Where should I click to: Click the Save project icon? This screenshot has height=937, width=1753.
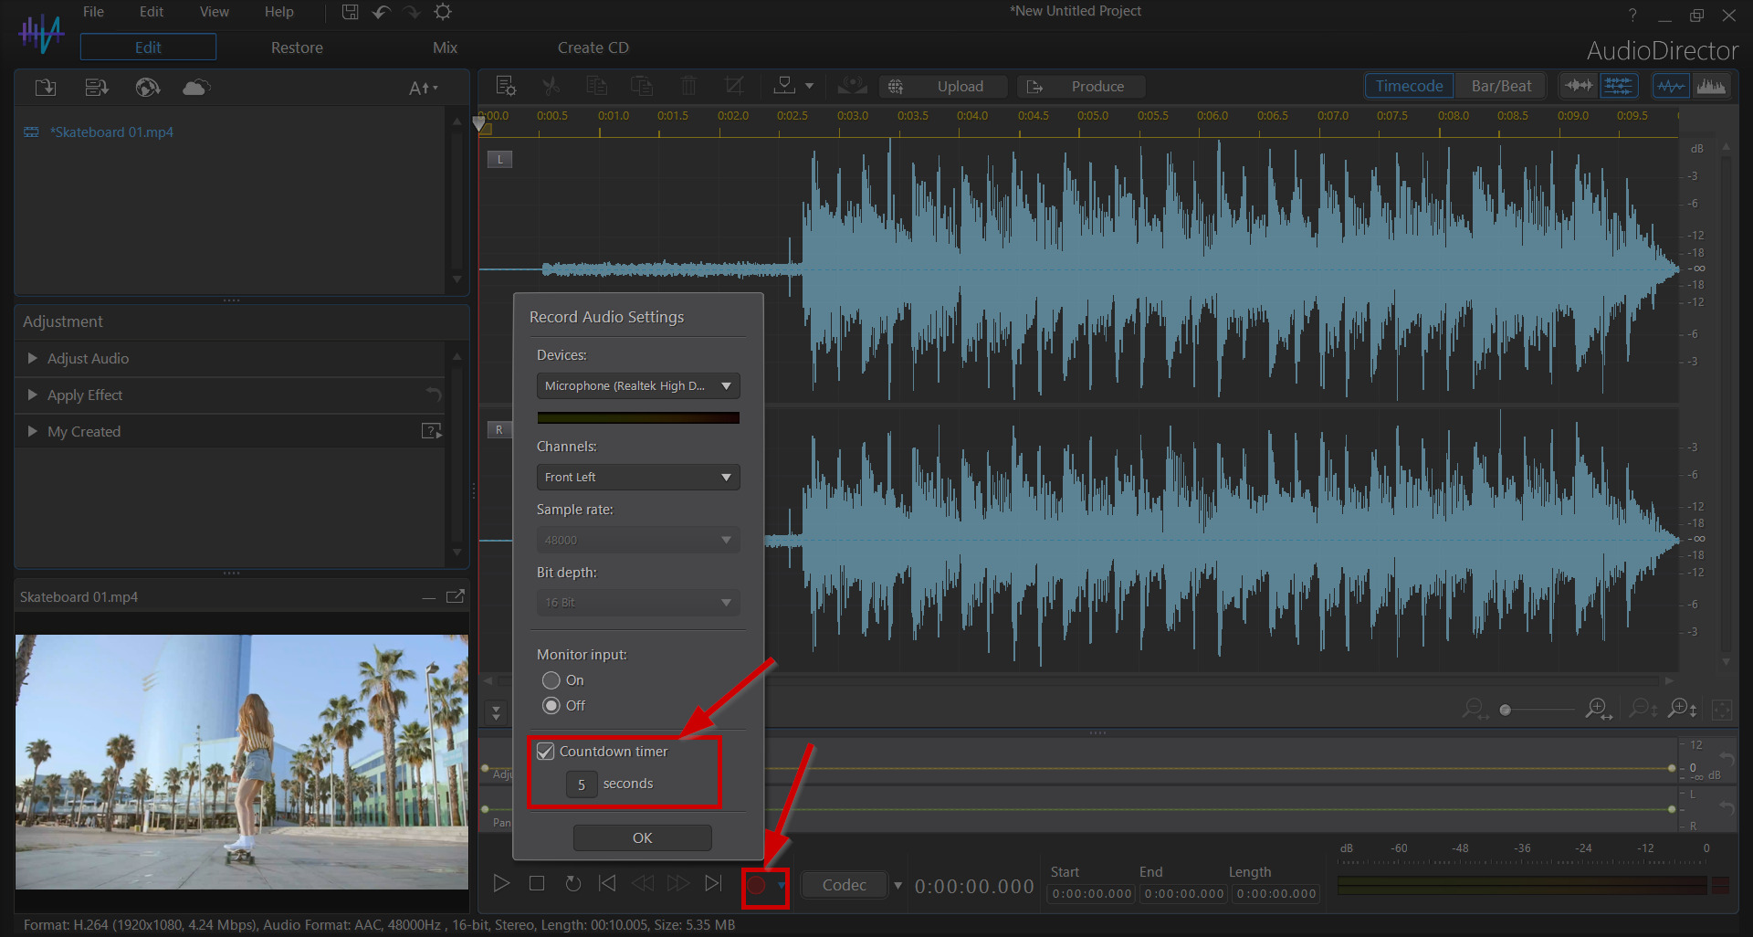350,12
